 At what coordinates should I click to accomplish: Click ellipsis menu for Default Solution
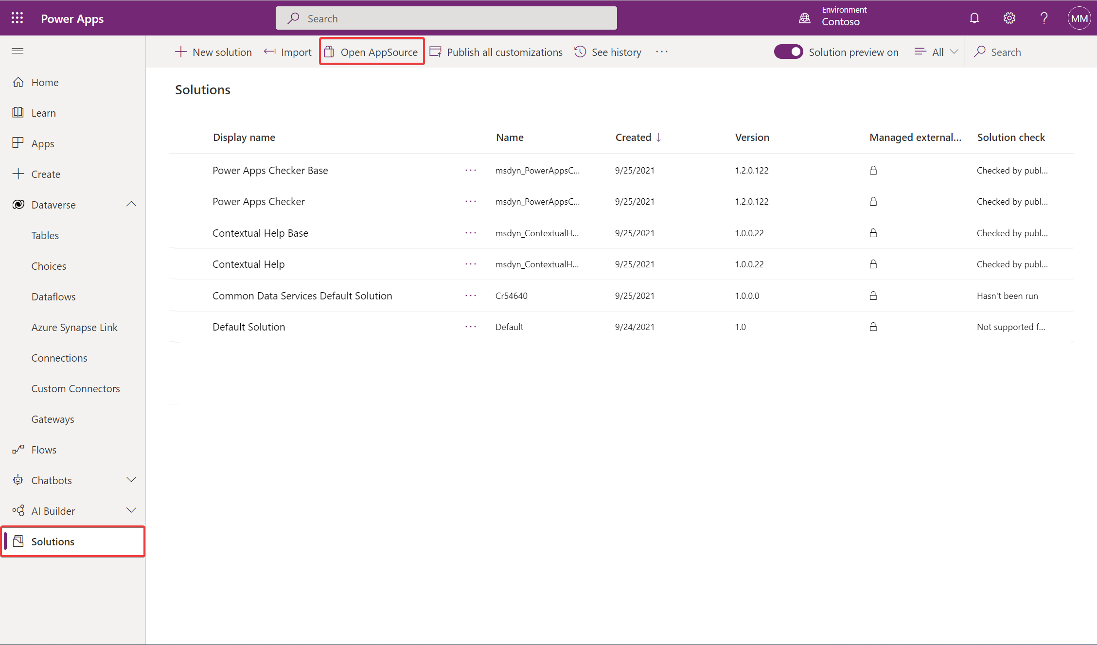pyautogui.click(x=470, y=326)
